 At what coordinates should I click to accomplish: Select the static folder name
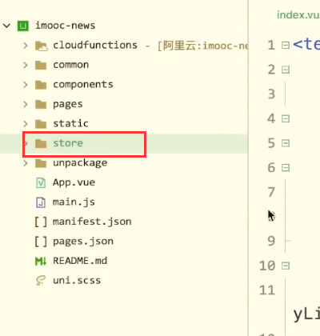click(x=70, y=123)
